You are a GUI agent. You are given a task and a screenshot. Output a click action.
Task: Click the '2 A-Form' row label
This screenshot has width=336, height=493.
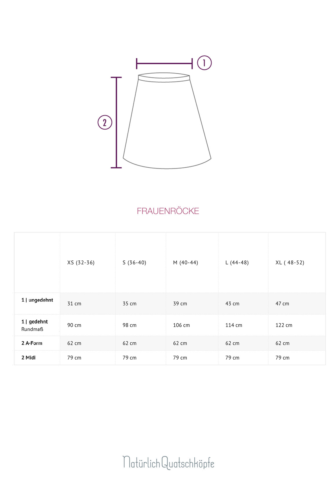coord(32,343)
